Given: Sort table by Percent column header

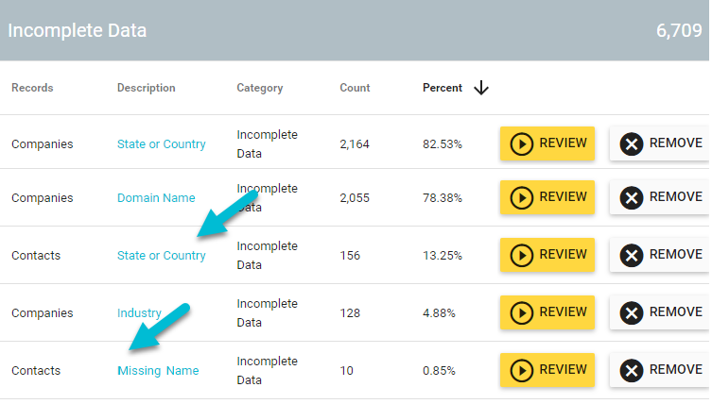Looking at the screenshot, I should click(442, 88).
